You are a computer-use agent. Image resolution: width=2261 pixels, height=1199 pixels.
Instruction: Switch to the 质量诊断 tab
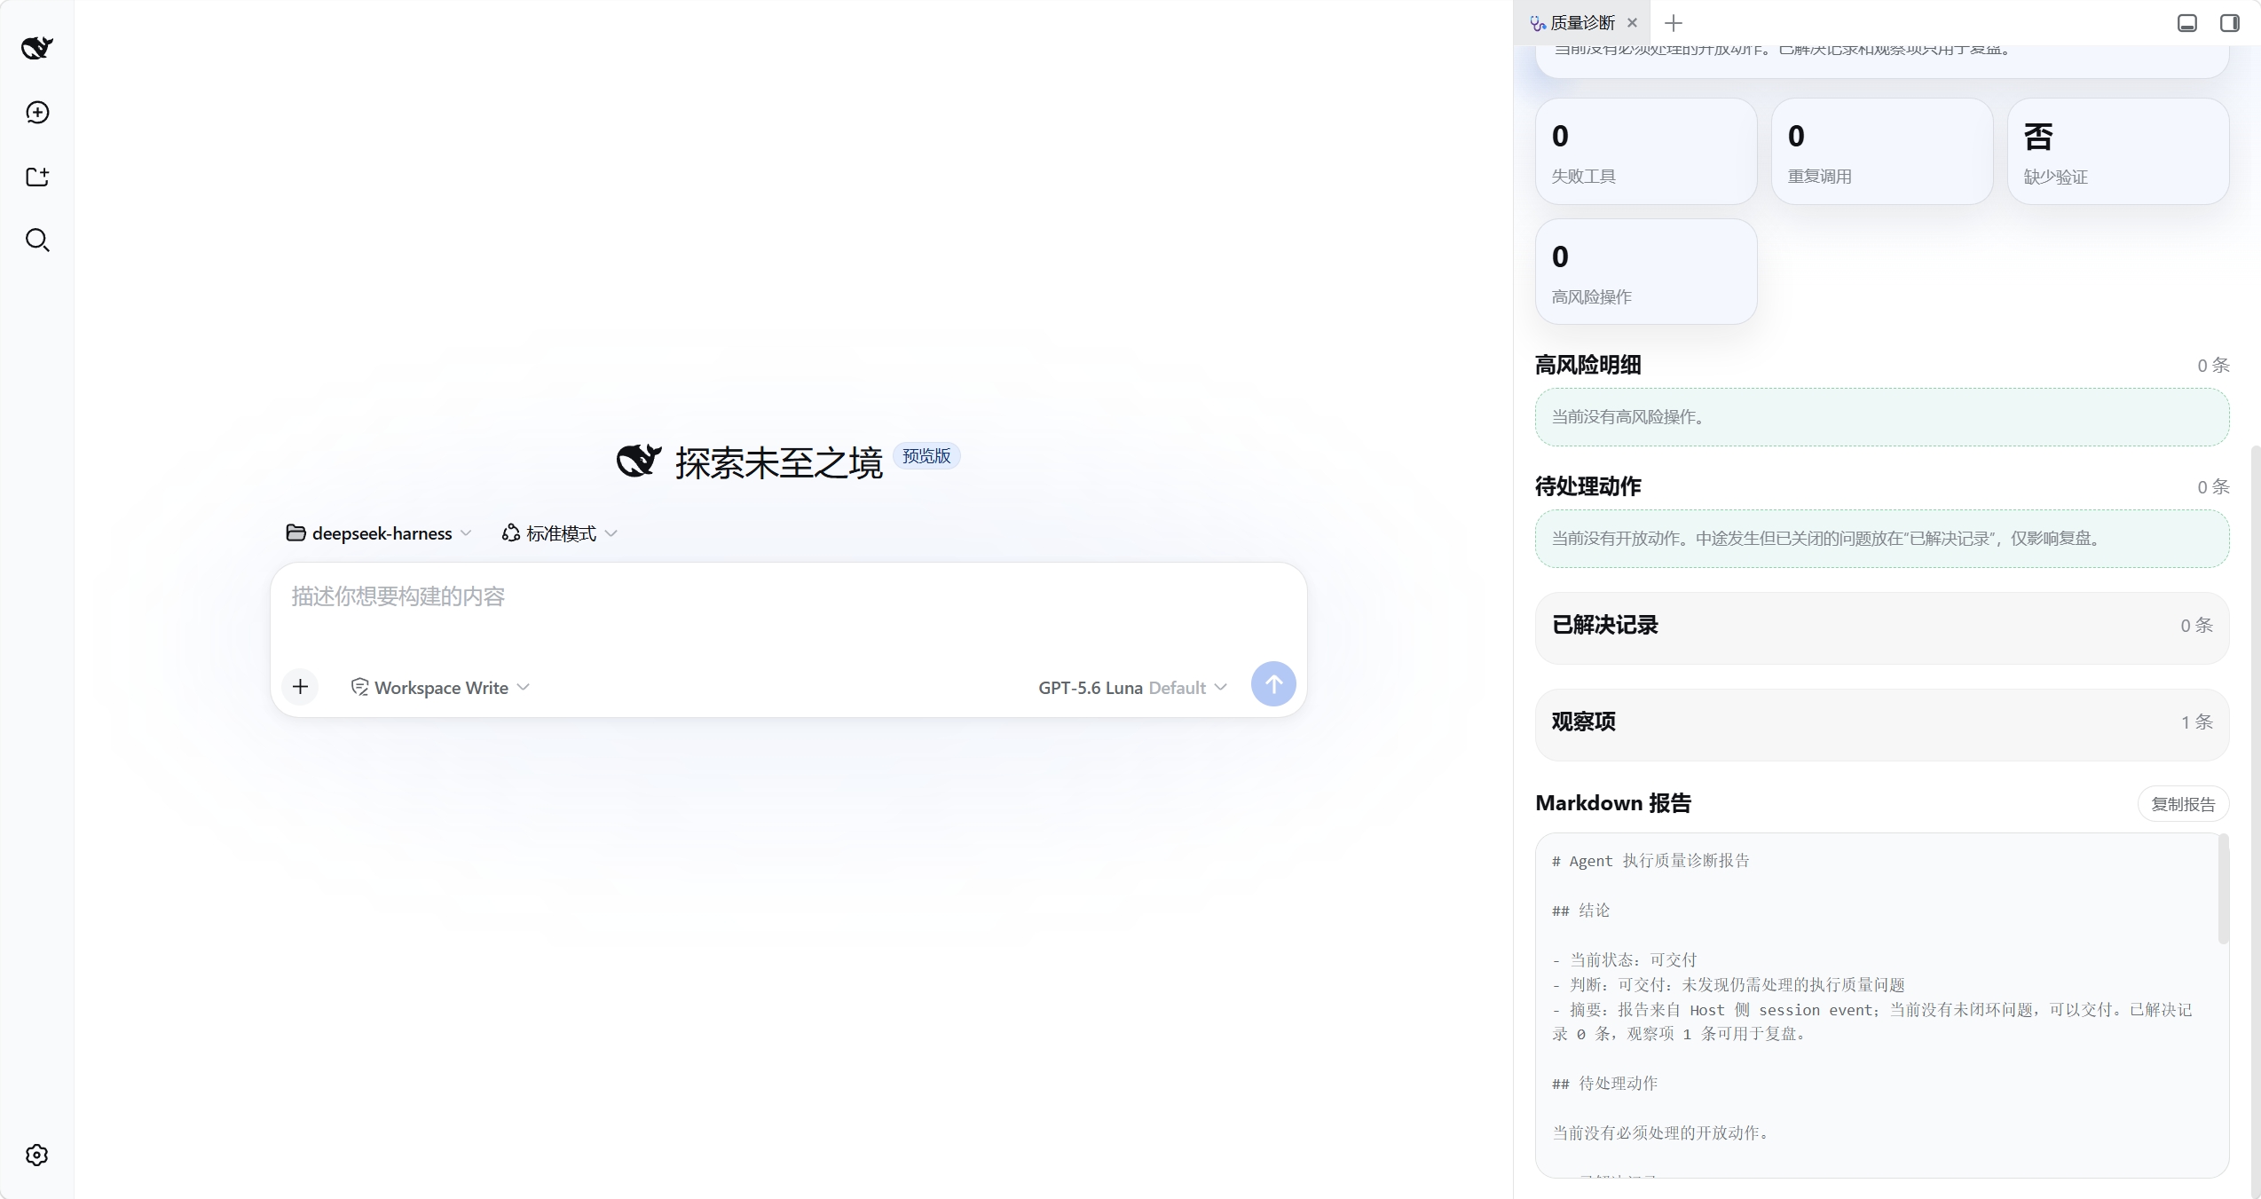pyautogui.click(x=1582, y=23)
